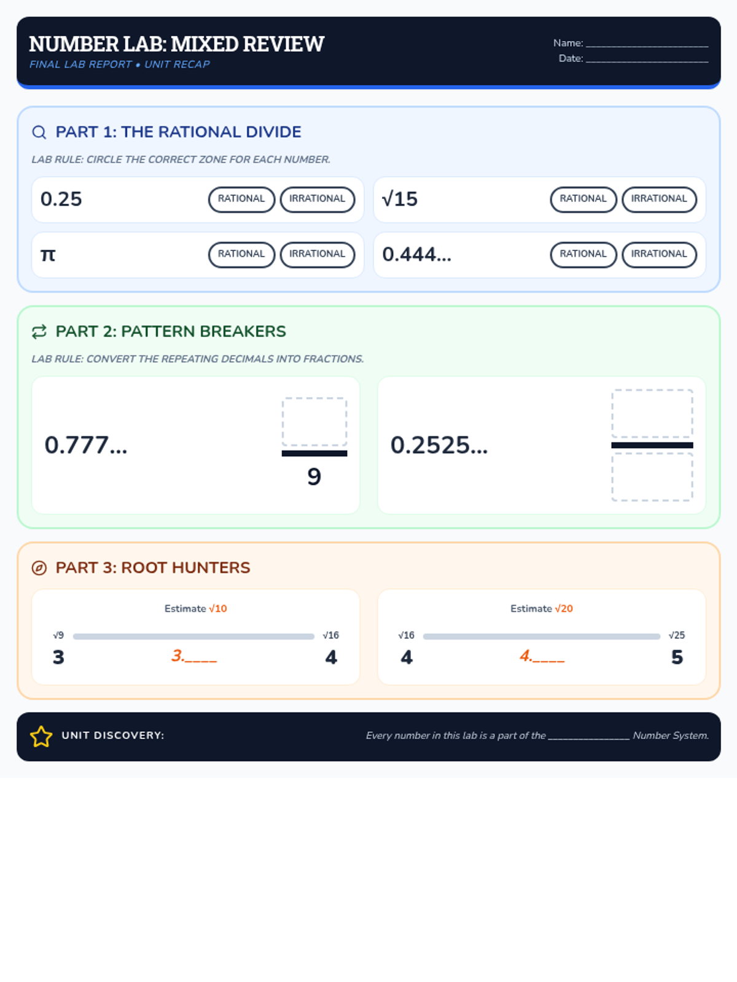Mark π as IRRATIONAL

(318, 255)
